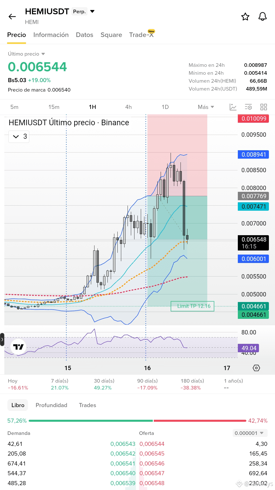This screenshot has height=490, width=275.
Task: Open chart settings list-gear icon
Action: click(248, 107)
